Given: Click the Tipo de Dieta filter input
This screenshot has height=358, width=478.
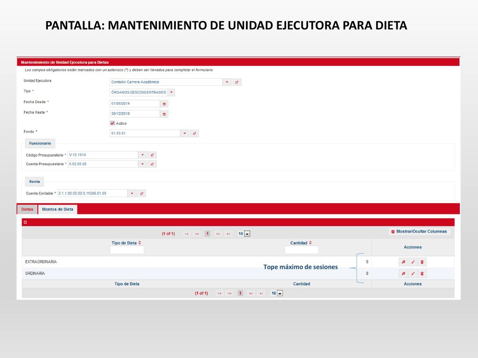Looking at the screenshot, I should click(127, 250).
